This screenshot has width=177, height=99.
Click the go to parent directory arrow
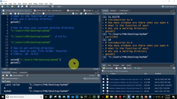tap(107, 76)
